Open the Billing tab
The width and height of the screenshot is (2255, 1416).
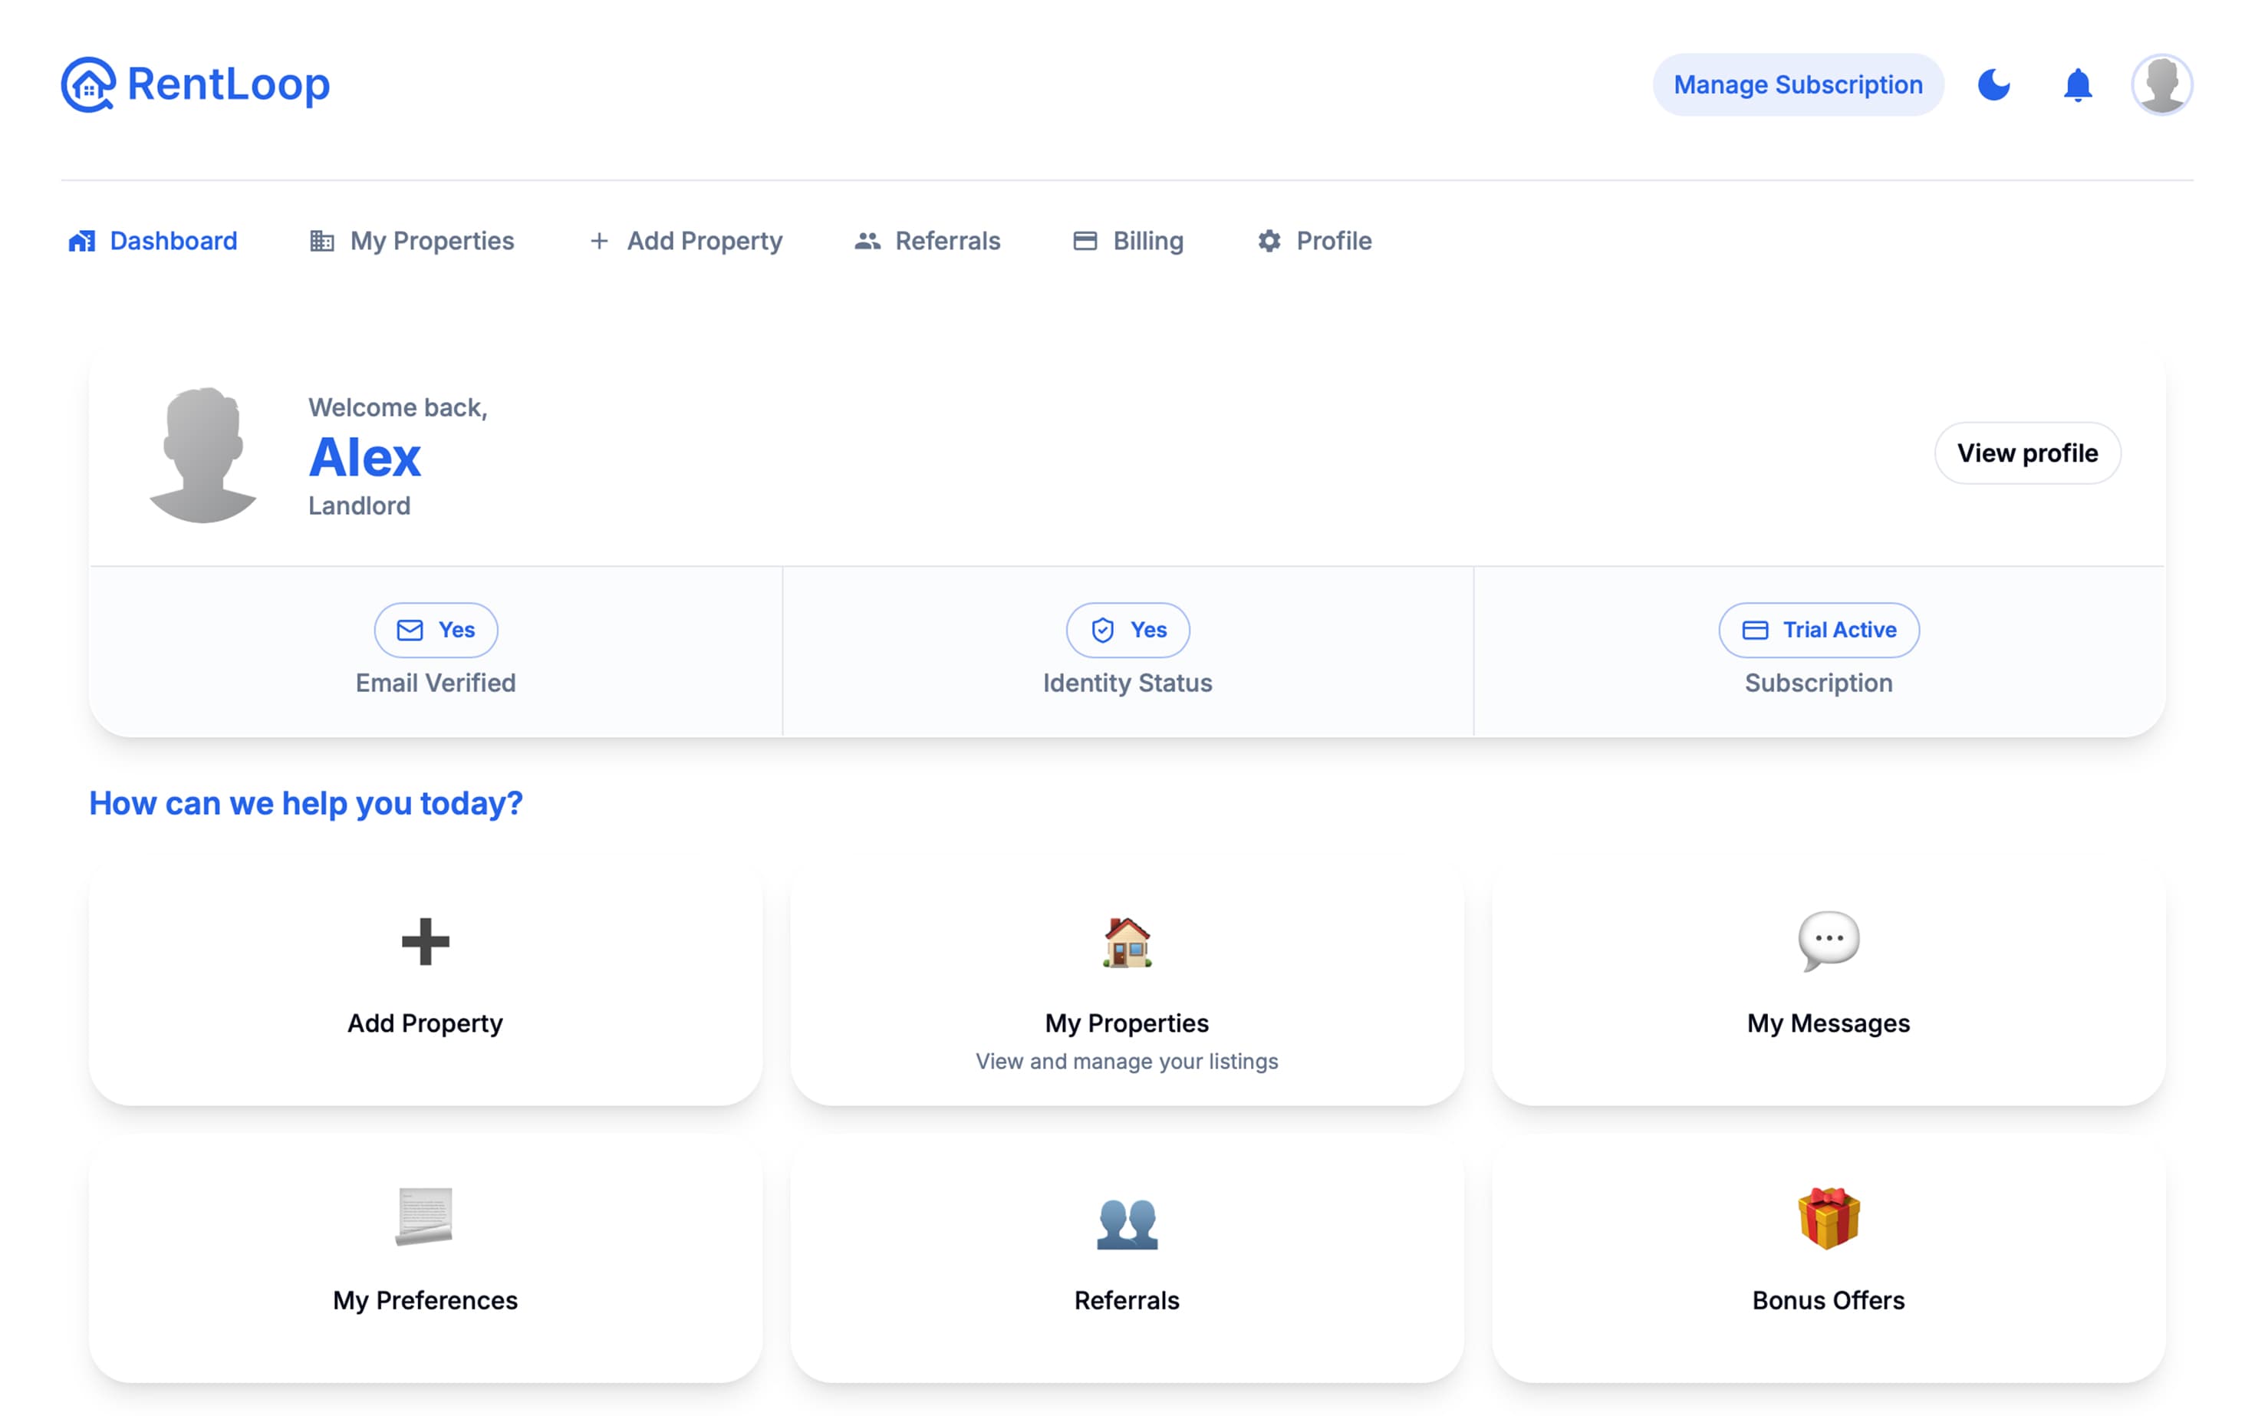[1127, 241]
